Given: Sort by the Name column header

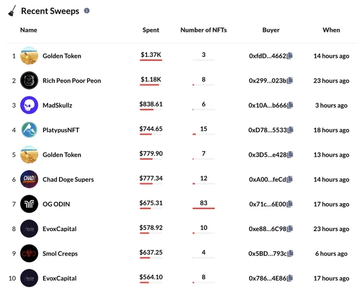Looking at the screenshot, I should [x=28, y=30].
